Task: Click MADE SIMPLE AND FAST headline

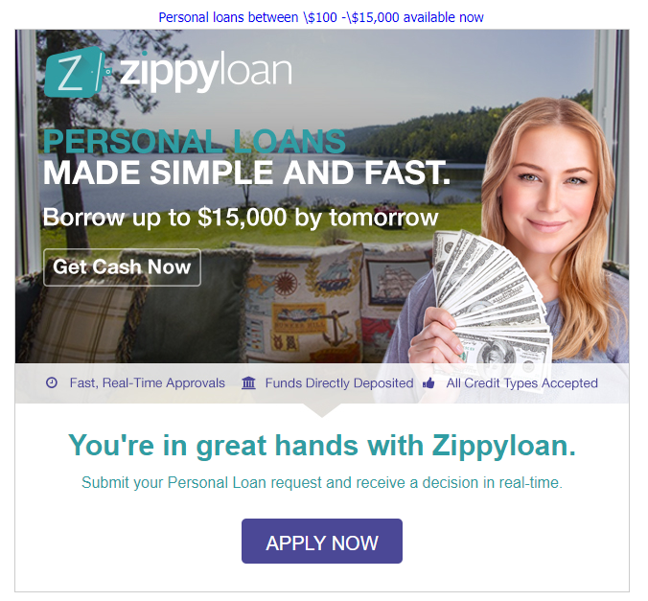Action: (246, 173)
